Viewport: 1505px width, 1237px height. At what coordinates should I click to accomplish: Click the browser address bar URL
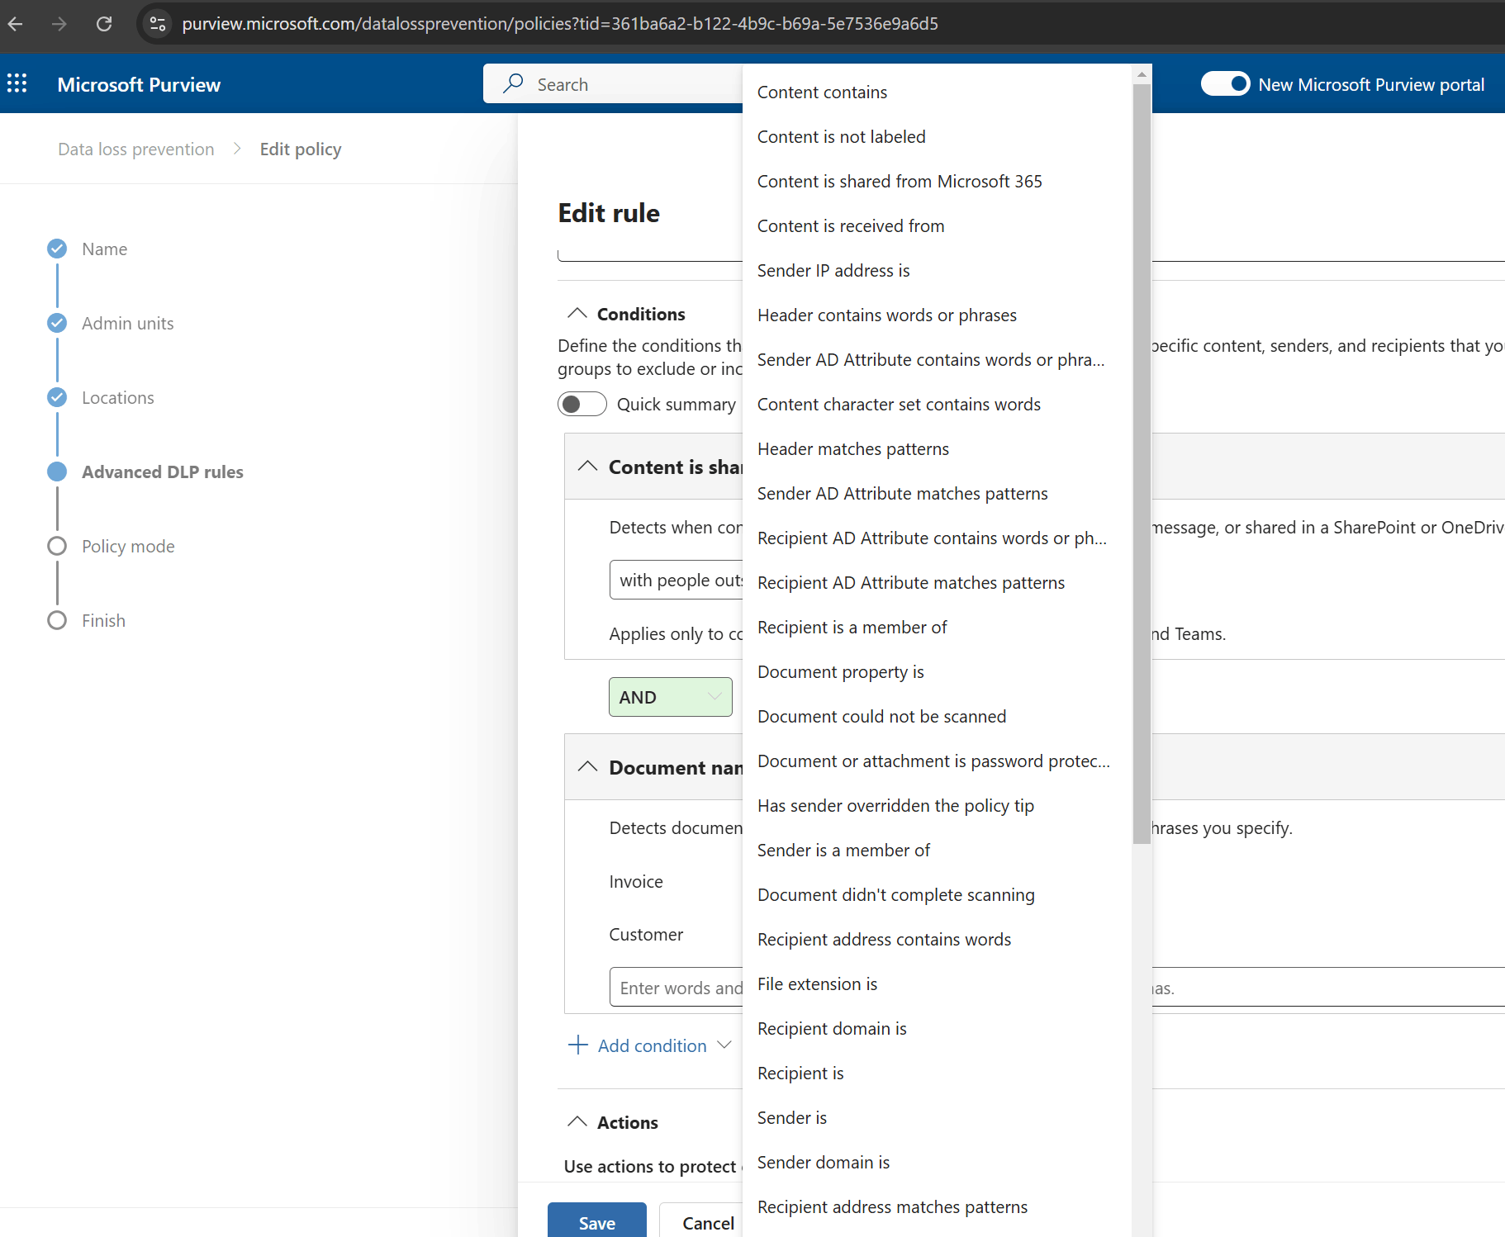[560, 24]
